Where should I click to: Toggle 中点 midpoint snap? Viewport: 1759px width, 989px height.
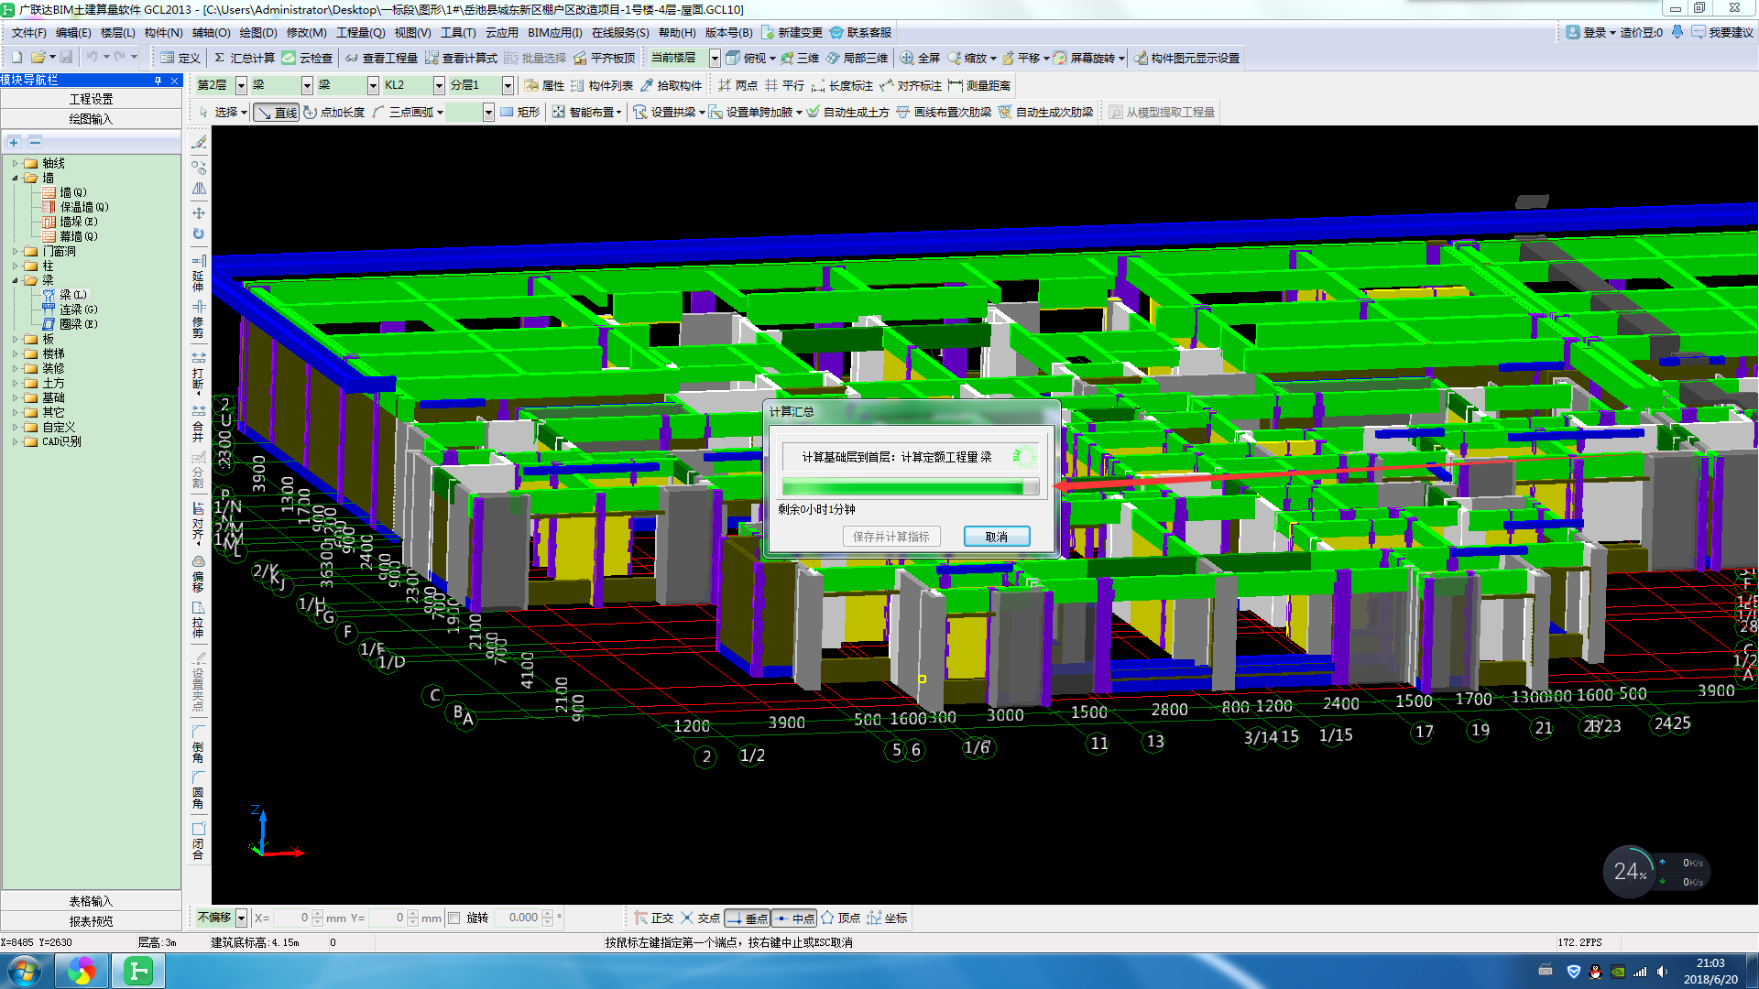click(x=793, y=918)
